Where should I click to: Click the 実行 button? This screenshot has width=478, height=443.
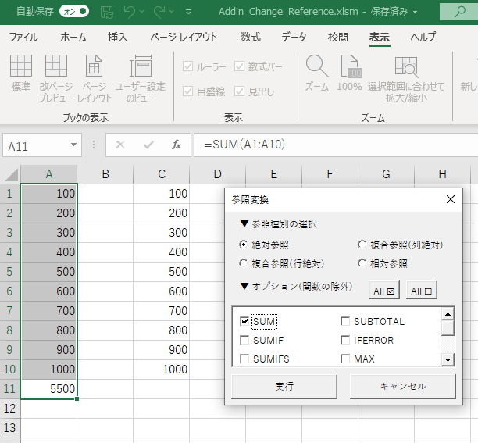click(284, 387)
